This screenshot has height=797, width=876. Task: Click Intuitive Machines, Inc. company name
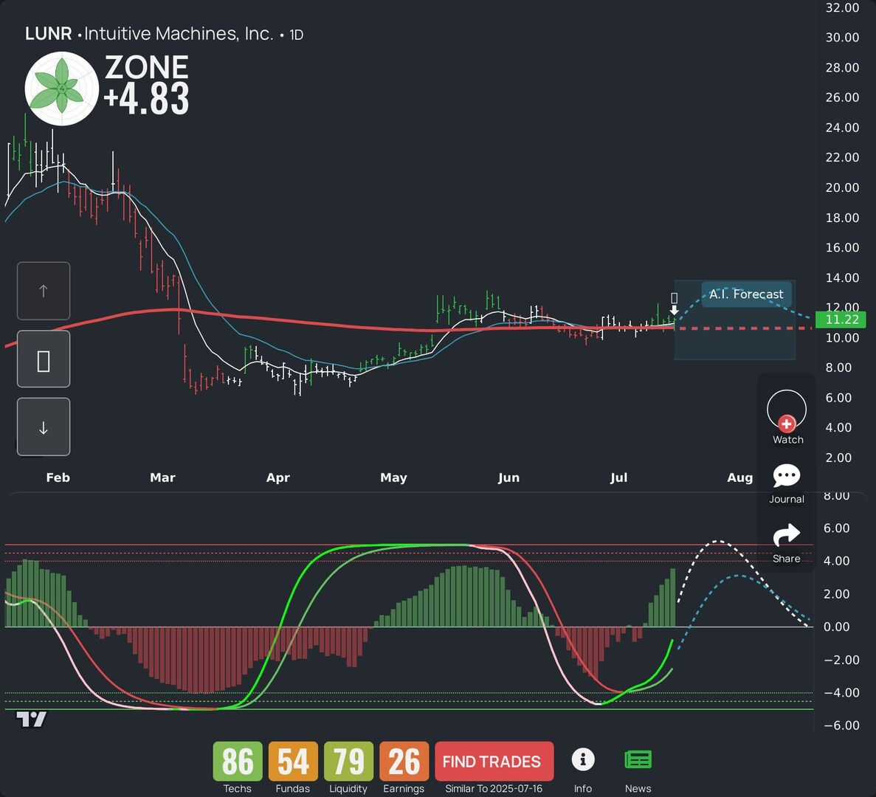tap(179, 34)
